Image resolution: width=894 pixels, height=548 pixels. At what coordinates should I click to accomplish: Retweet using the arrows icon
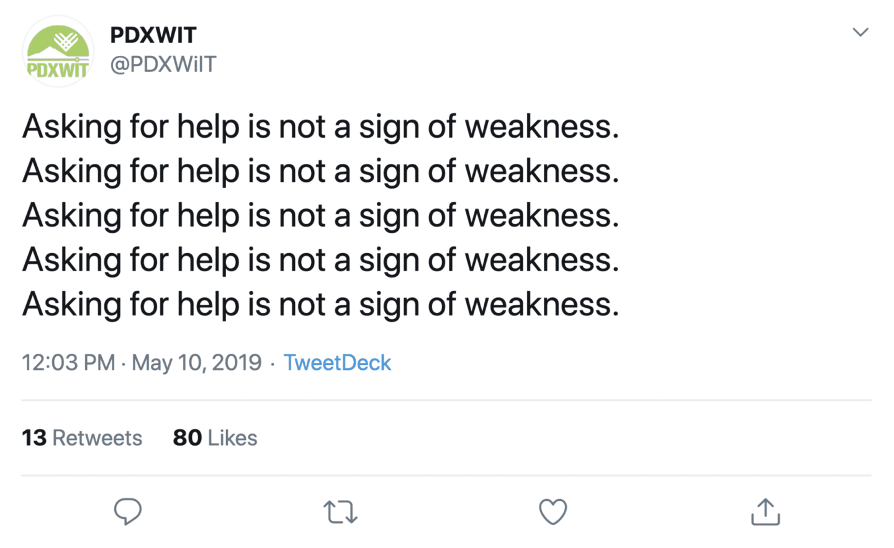click(x=340, y=512)
